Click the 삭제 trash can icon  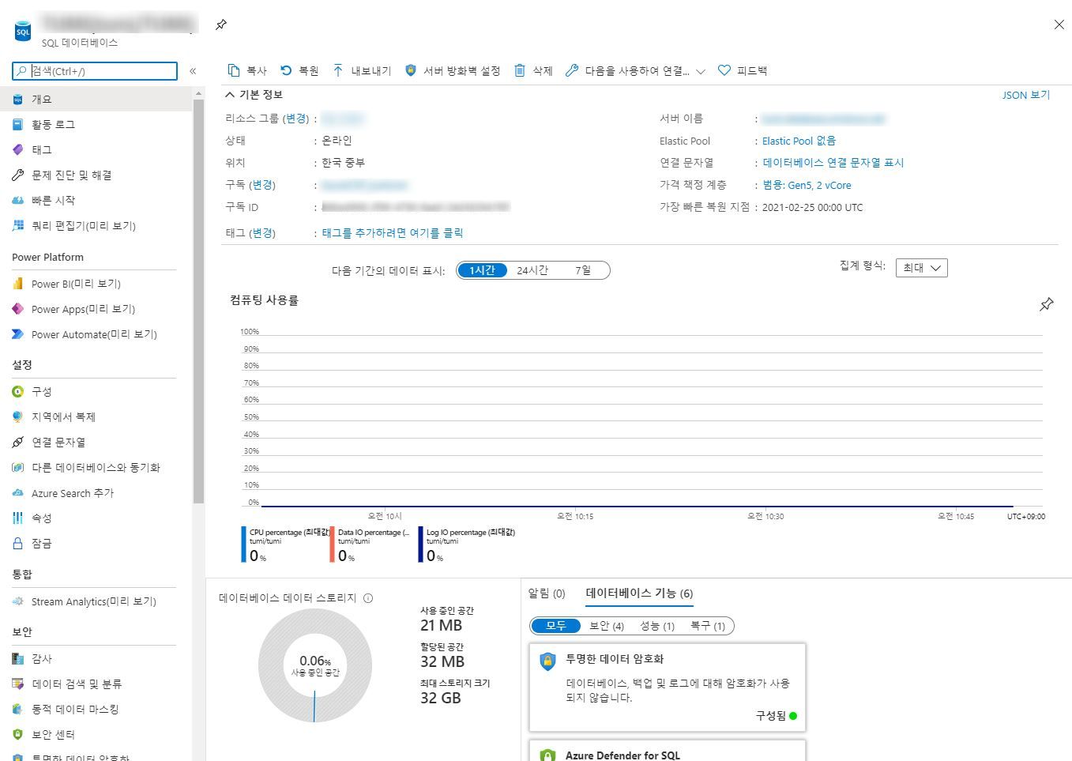pyautogui.click(x=520, y=70)
